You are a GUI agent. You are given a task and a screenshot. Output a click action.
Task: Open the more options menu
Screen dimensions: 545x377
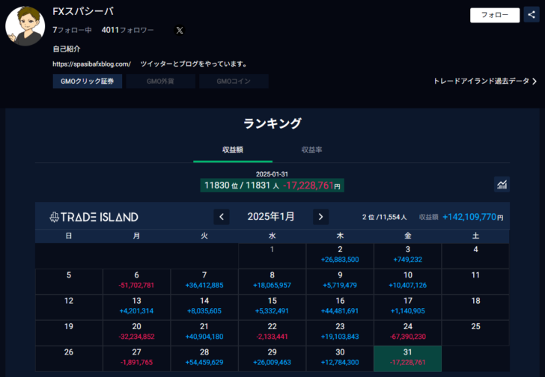[x=532, y=14]
